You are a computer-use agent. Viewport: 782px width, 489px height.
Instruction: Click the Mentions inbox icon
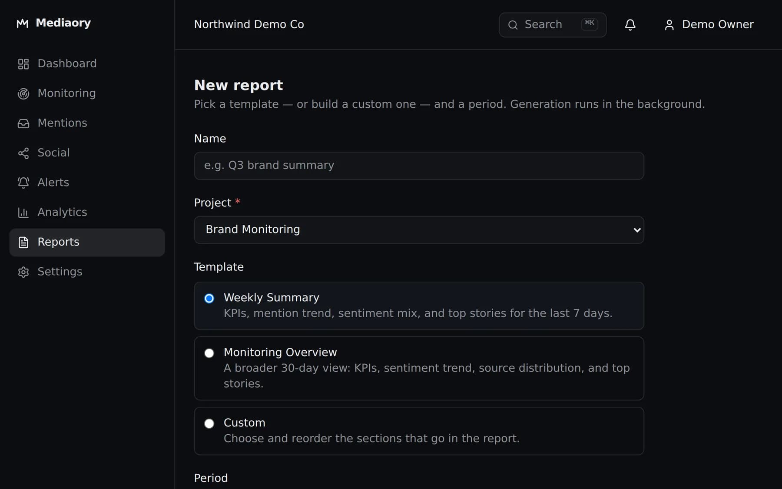click(x=23, y=123)
